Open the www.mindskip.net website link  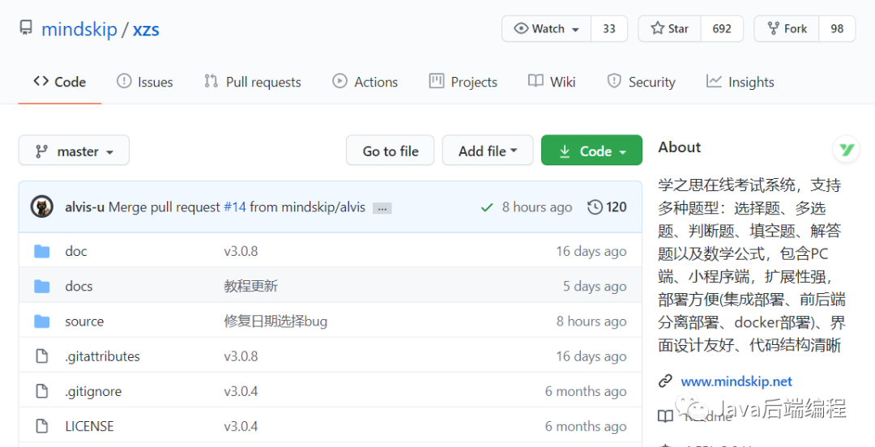point(736,381)
